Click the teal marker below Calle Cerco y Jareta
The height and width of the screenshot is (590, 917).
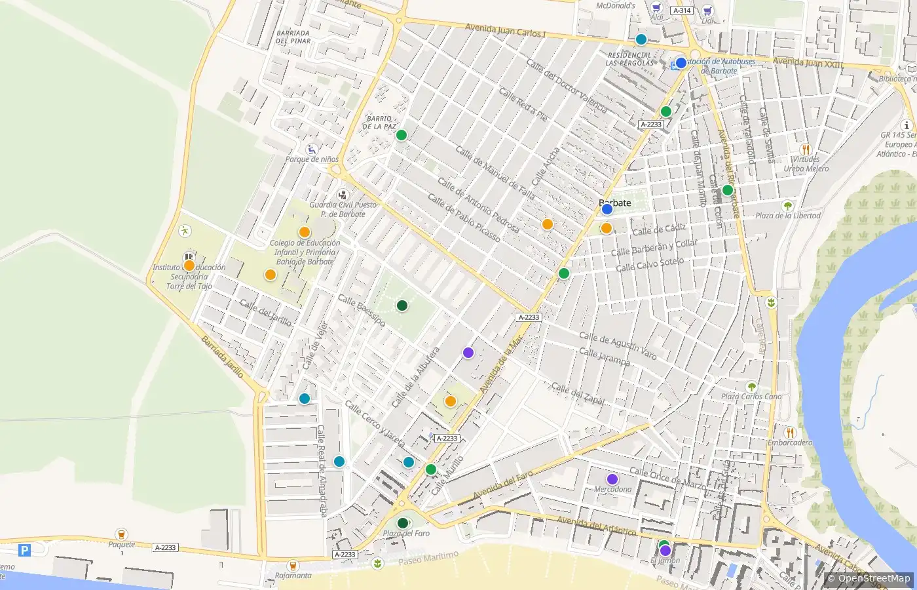409,462
